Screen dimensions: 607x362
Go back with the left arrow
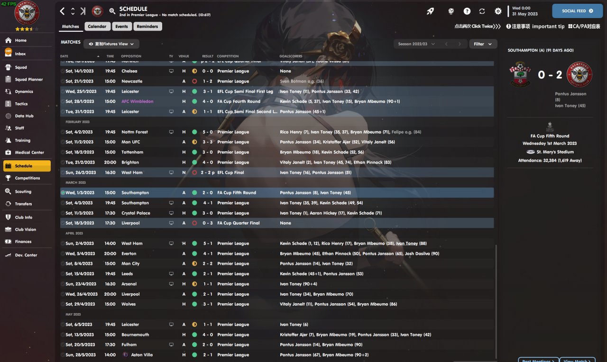63,11
